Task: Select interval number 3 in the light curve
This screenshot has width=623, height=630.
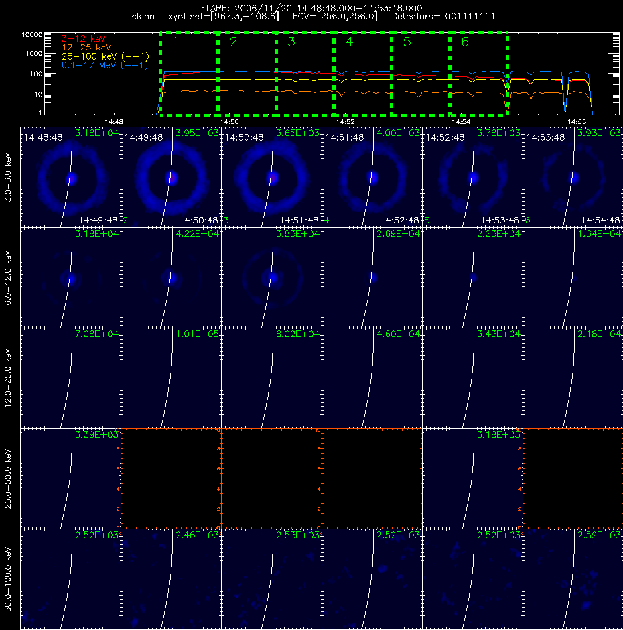Action: point(291,42)
